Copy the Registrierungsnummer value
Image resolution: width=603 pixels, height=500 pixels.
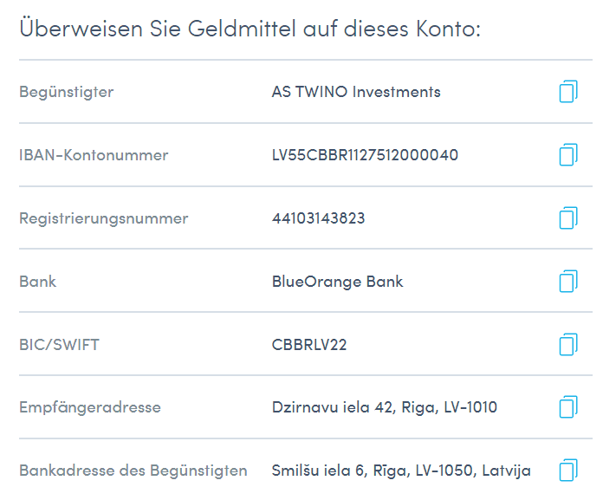coord(568,218)
